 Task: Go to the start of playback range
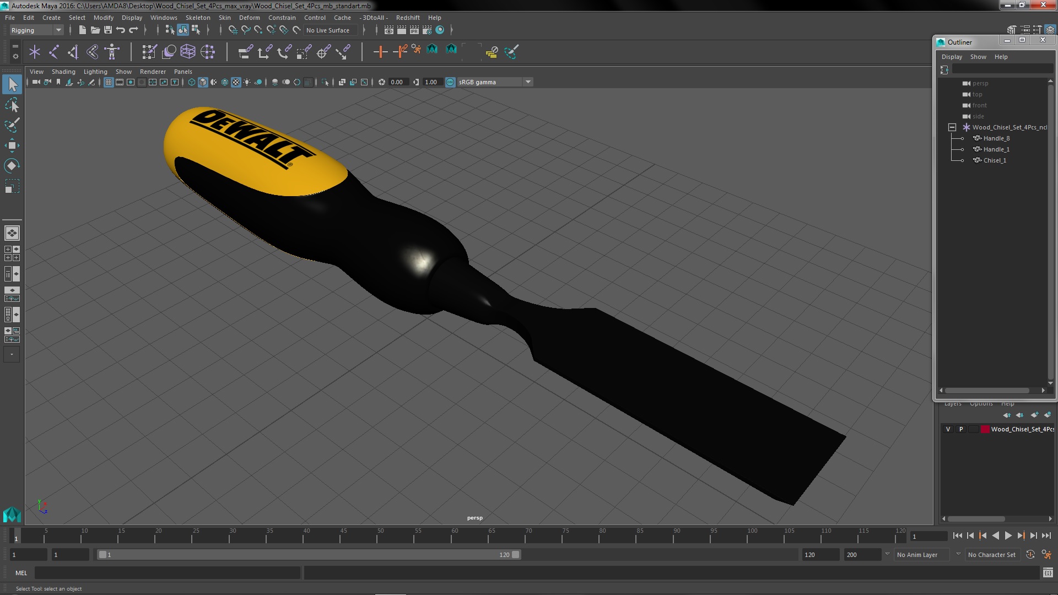(957, 535)
